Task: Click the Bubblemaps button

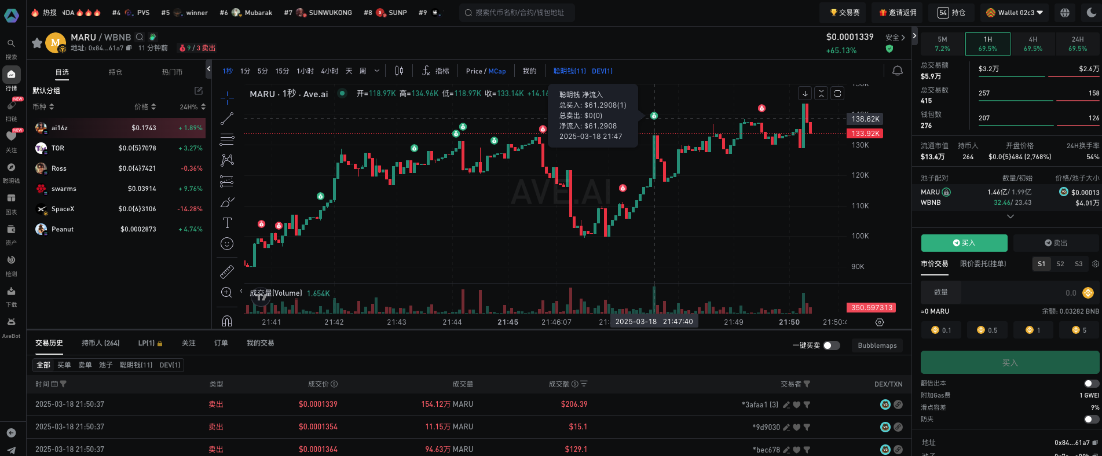Action: [x=877, y=345]
